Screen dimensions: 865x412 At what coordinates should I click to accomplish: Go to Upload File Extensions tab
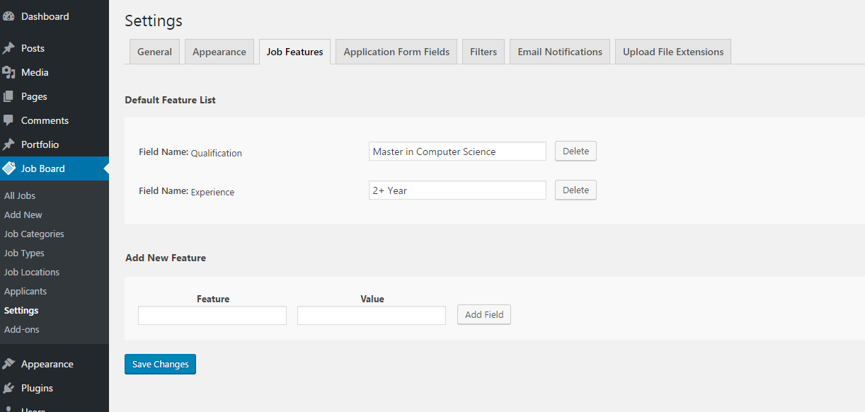click(672, 52)
